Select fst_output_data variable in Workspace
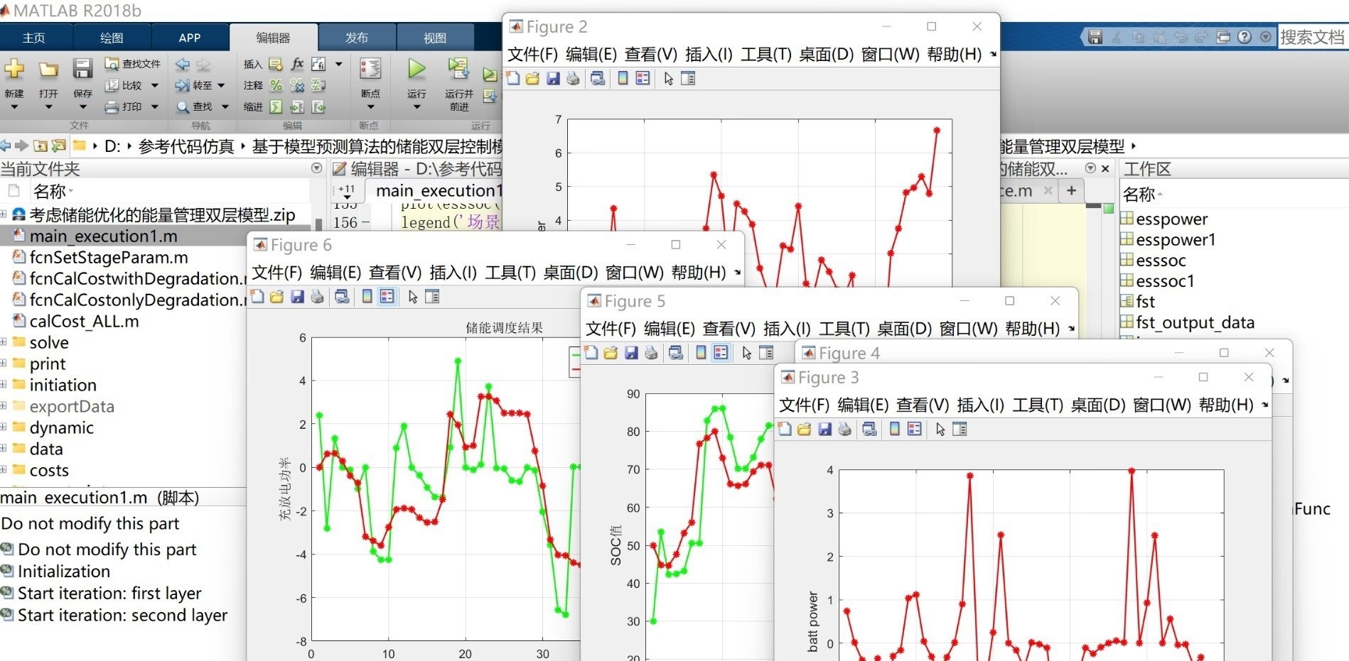Image resolution: width=1349 pixels, height=661 pixels. tap(1195, 322)
